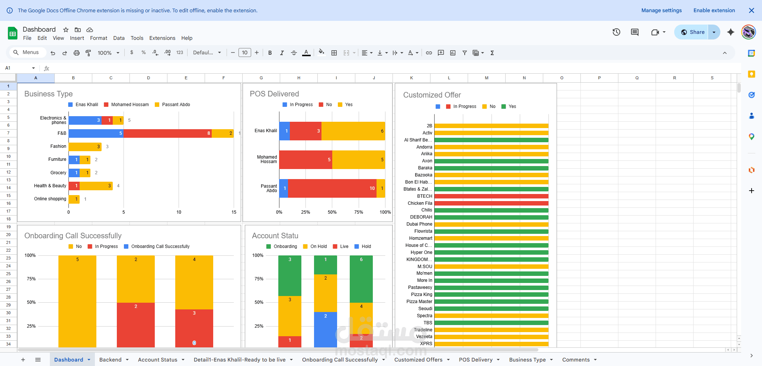The height and width of the screenshot is (366, 762).
Task: Open the Name box dropdown arrow
Action: (33, 68)
